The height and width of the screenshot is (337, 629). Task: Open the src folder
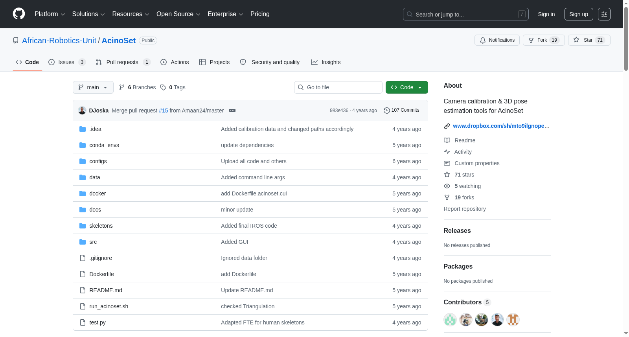93,242
